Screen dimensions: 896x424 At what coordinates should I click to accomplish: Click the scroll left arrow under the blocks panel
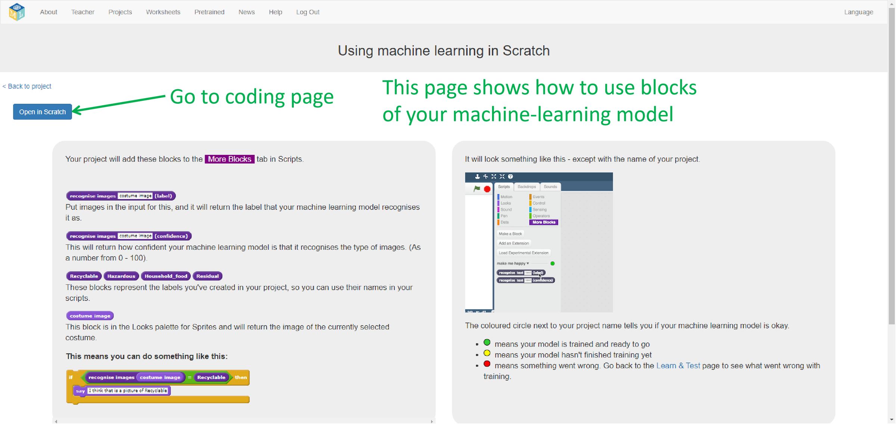click(56, 421)
